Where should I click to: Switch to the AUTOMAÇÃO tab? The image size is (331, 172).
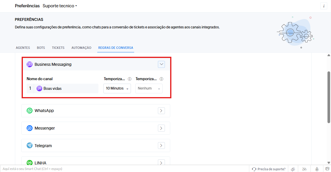tap(81, 48)
